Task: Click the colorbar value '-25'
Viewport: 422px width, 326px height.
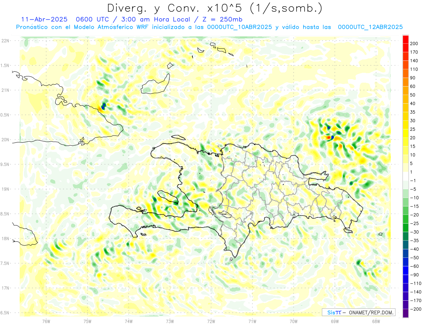Action: tap(414, 223)
